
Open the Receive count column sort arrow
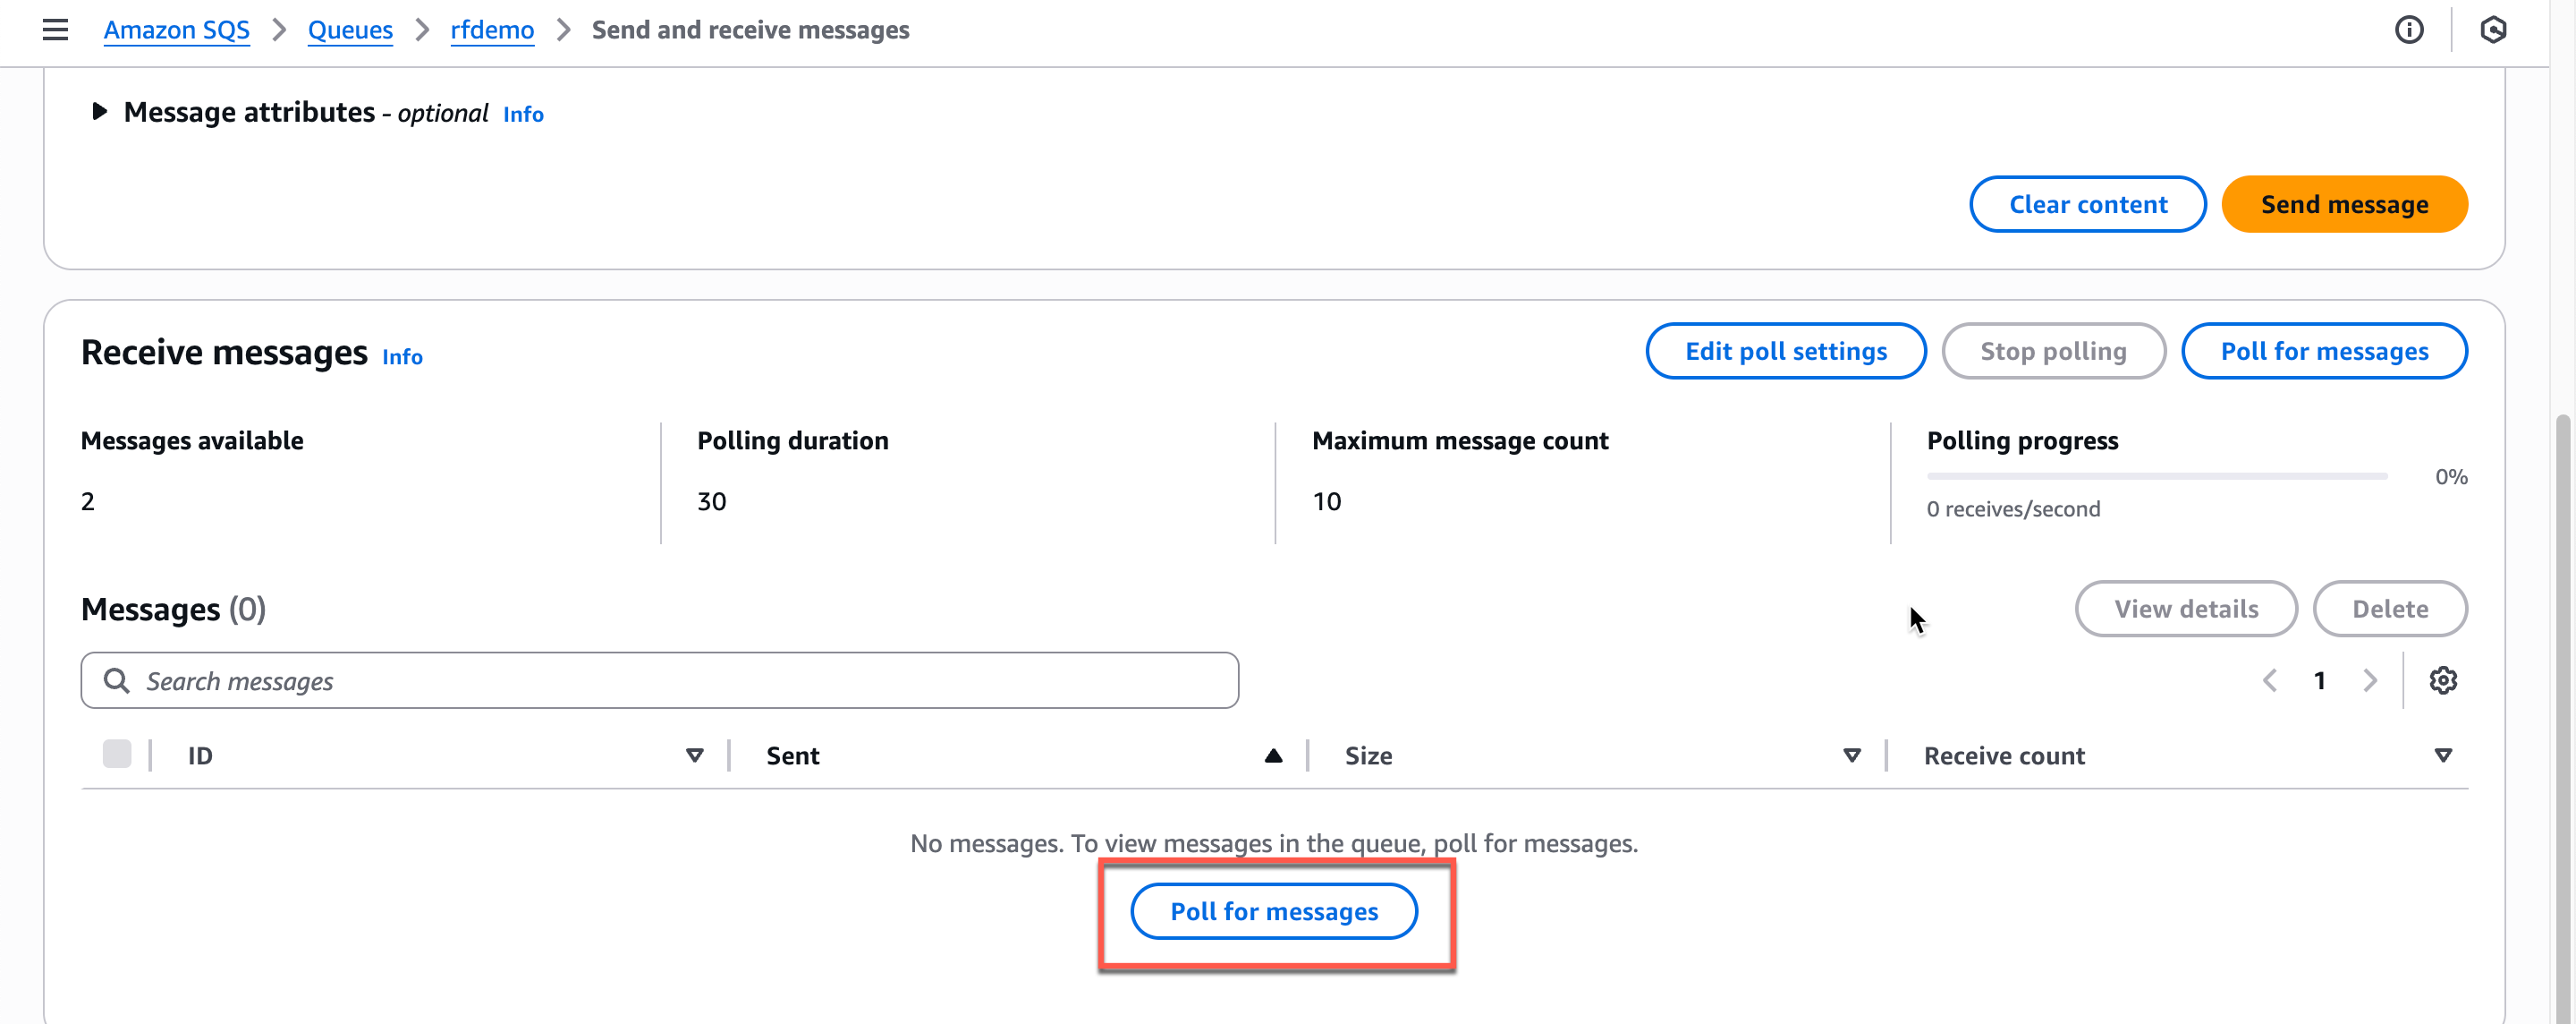tap(2444, 755)
